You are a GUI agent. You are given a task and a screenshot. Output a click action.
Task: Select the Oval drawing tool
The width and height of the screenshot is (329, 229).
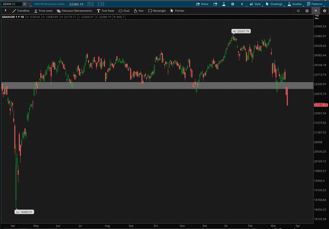tap(124, 11)
